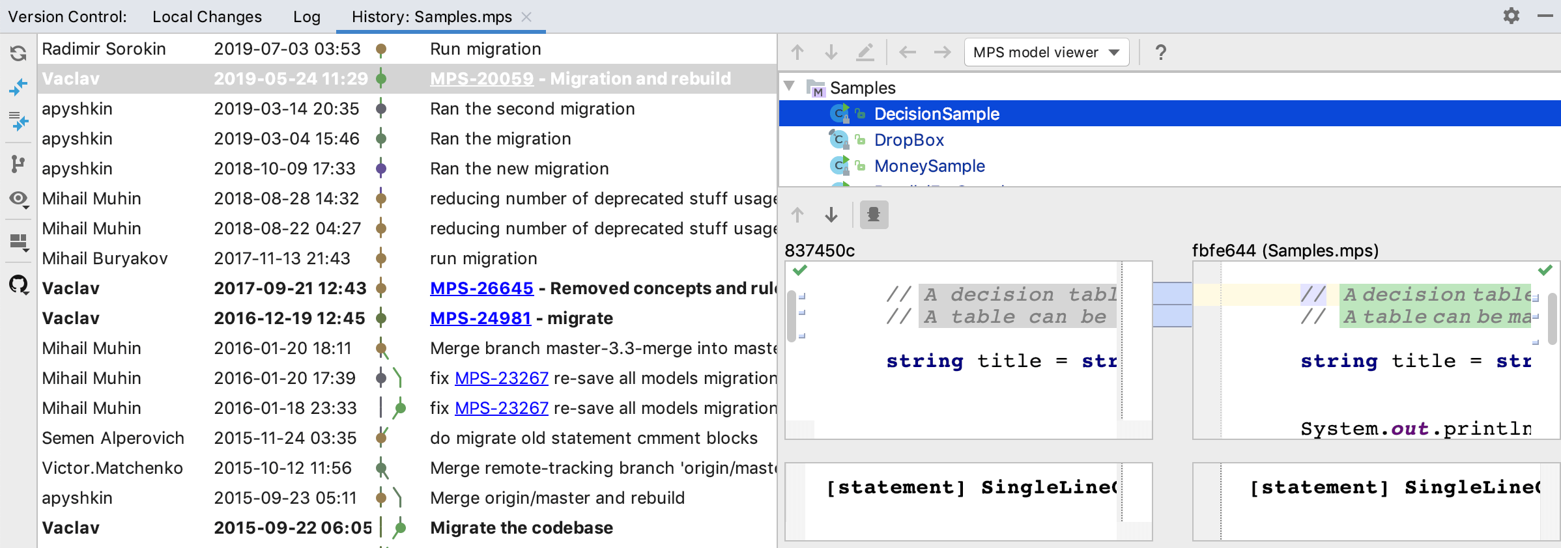This screenshot has height=548, width=1561.
Task: Open Version Control settings gear
Action: 1511,16
